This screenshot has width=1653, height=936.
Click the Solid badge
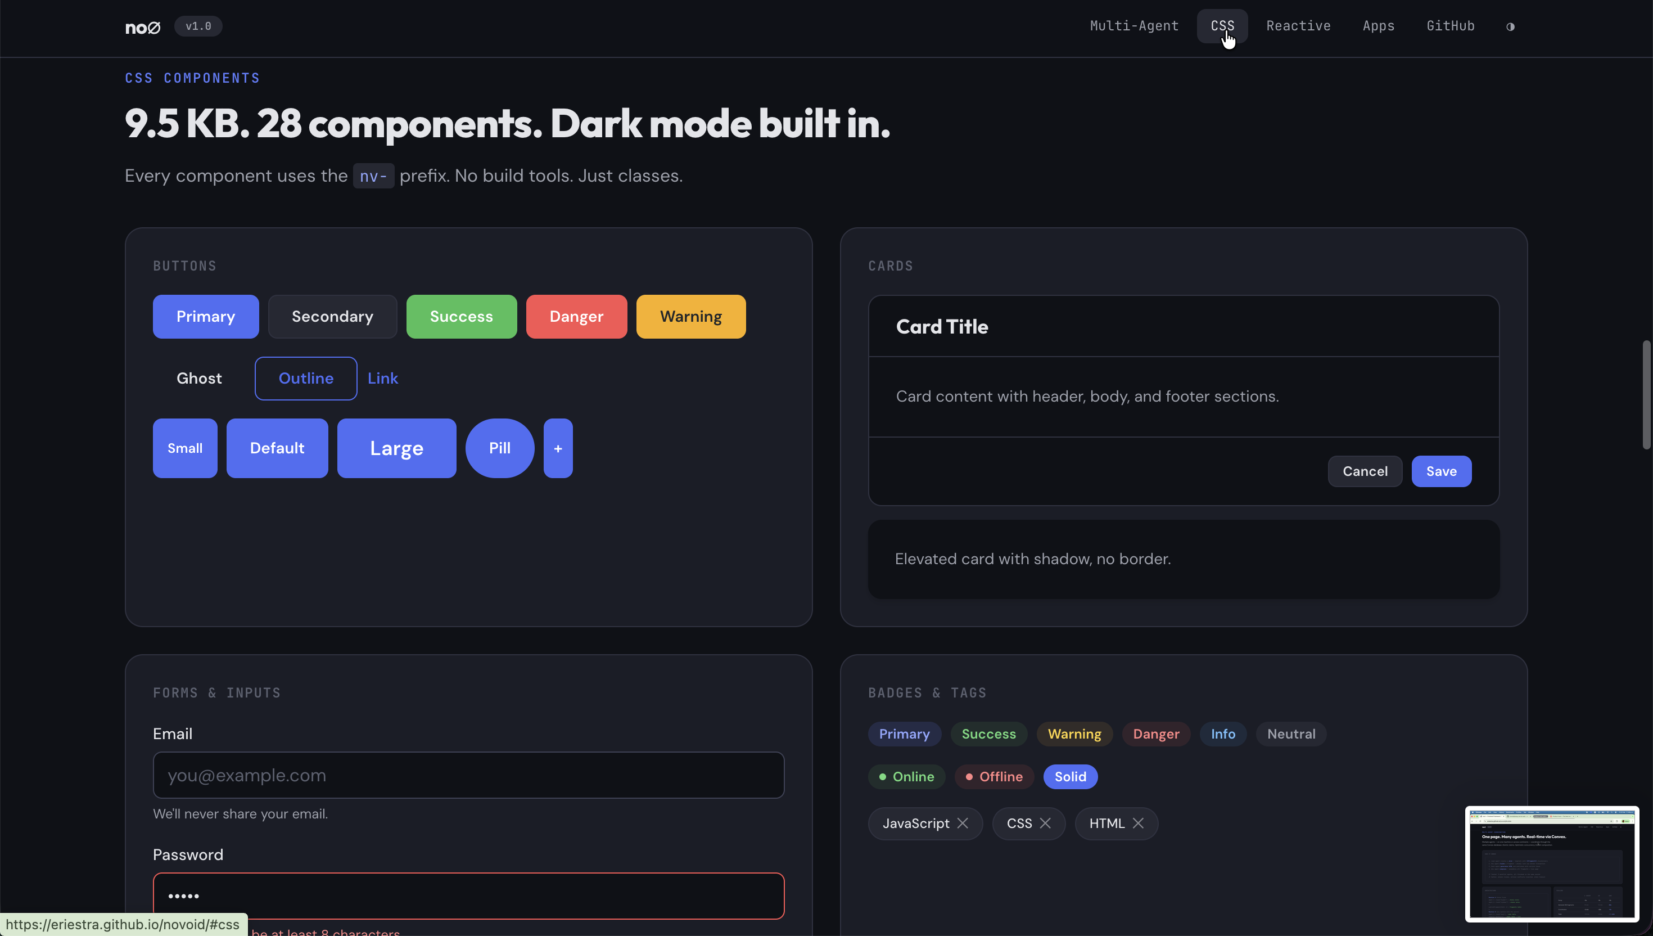click(1069, 776)
